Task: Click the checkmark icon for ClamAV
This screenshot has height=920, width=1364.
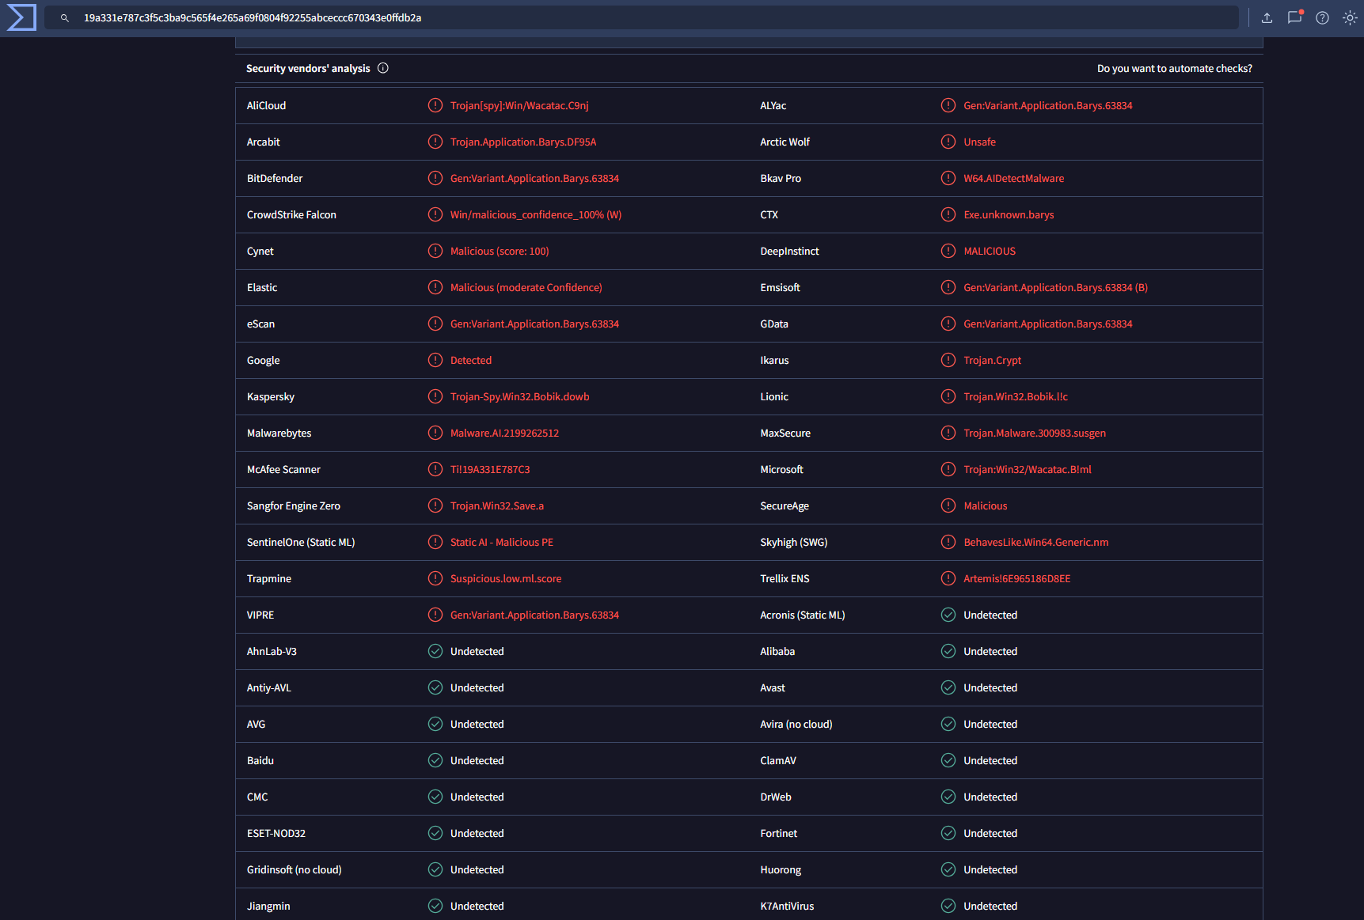Action: tap(948, 760)
